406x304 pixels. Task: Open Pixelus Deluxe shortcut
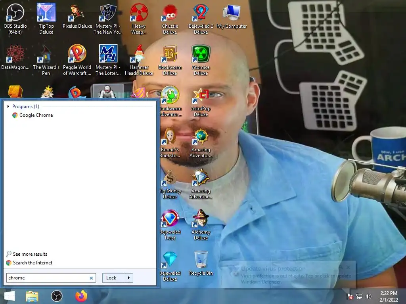(x=77, y=16)
